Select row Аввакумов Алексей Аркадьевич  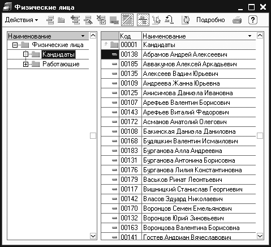click(178, 64)
